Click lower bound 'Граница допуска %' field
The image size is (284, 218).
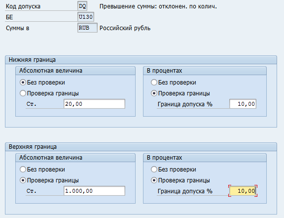coord(243,104)
